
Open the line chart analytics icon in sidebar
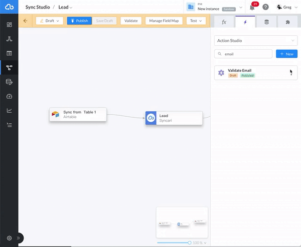pos(9,111)
